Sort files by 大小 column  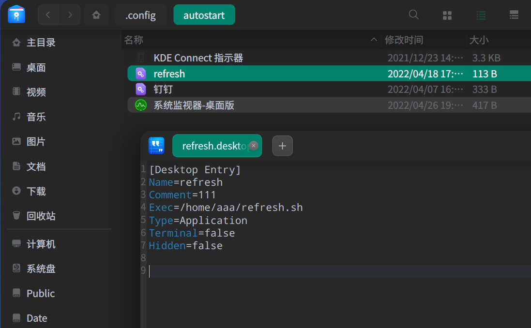point(479,40)
